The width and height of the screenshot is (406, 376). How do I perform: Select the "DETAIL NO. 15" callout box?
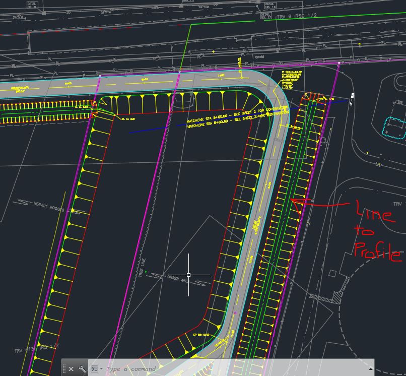pos(270,6)
